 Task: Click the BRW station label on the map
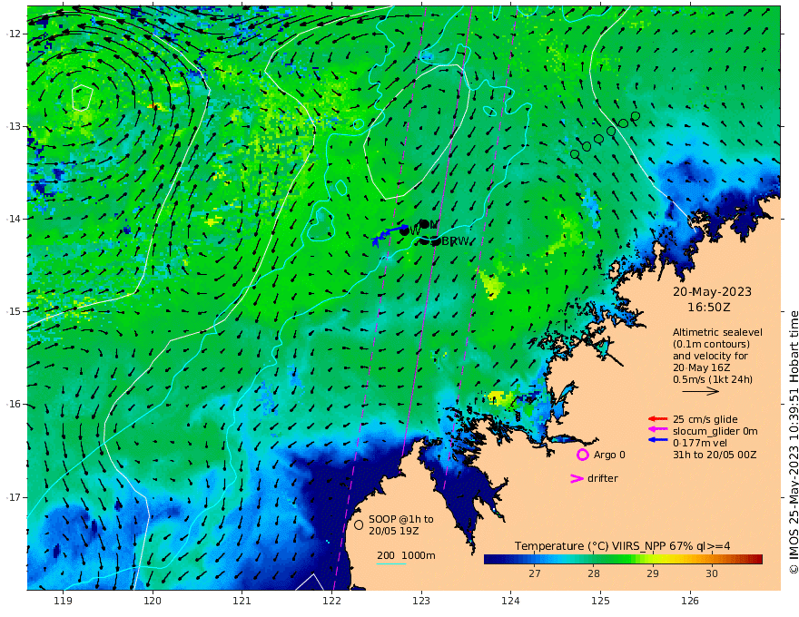tap(455, 241)
